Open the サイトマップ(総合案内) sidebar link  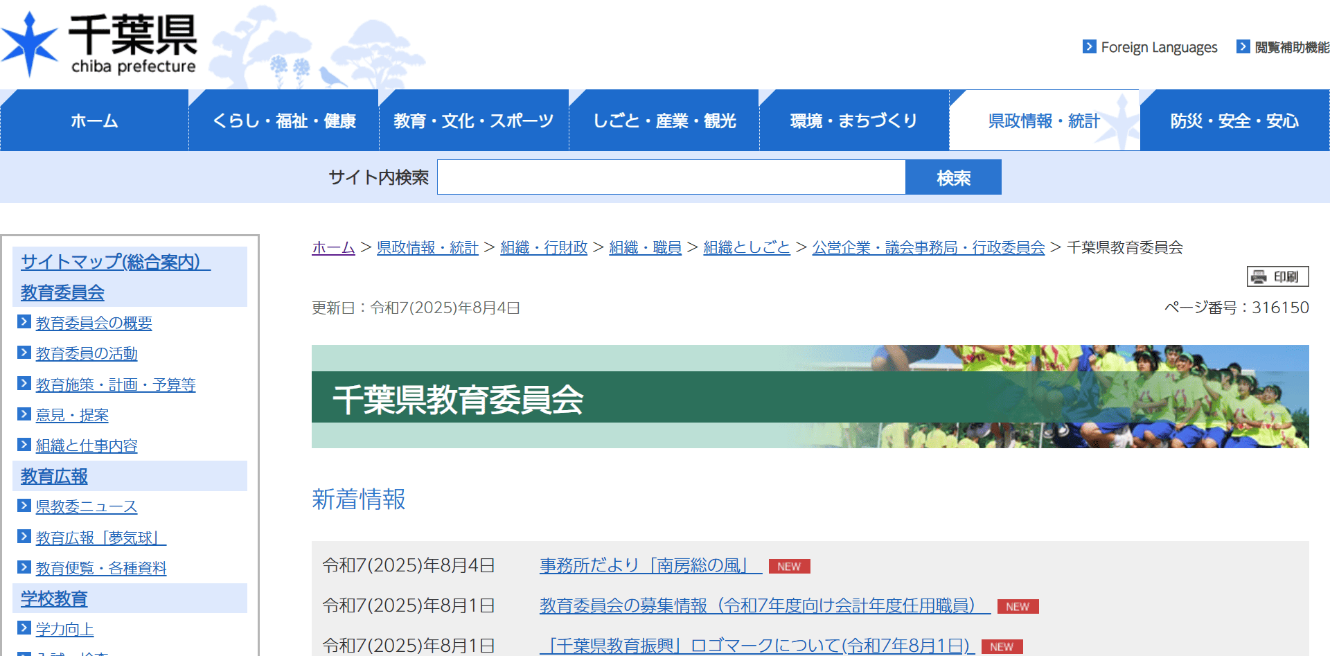[x=111, y=262]
